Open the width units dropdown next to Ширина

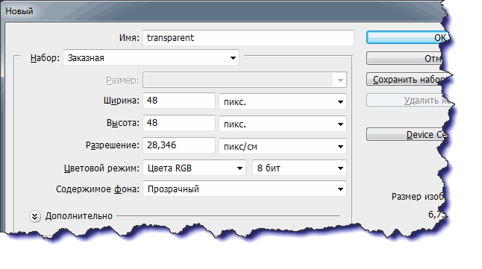283,101
